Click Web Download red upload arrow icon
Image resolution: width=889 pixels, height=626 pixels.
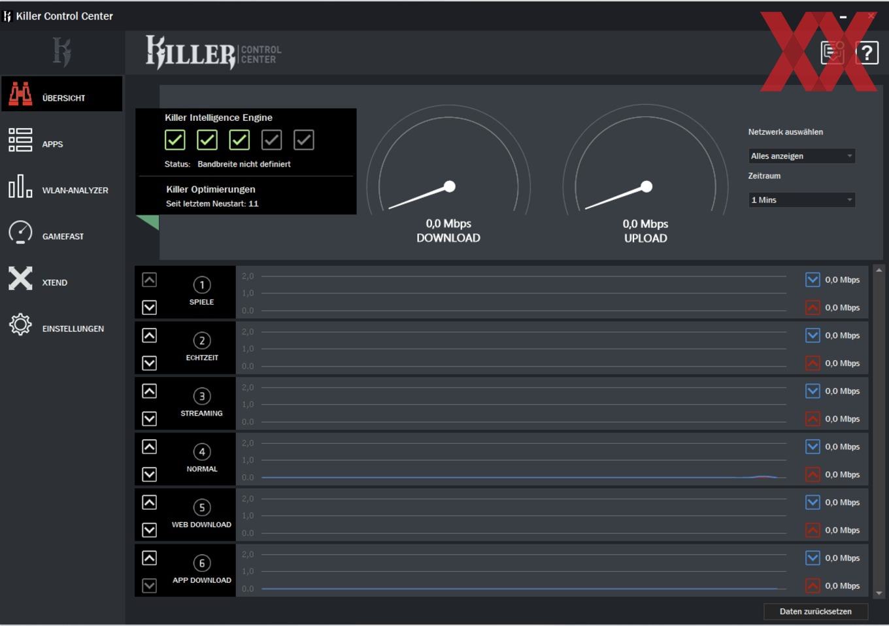click(x=813, y=529)
